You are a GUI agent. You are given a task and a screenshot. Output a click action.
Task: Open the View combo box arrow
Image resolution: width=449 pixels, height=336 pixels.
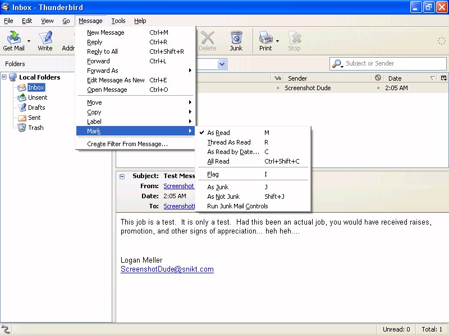point(222,64)
